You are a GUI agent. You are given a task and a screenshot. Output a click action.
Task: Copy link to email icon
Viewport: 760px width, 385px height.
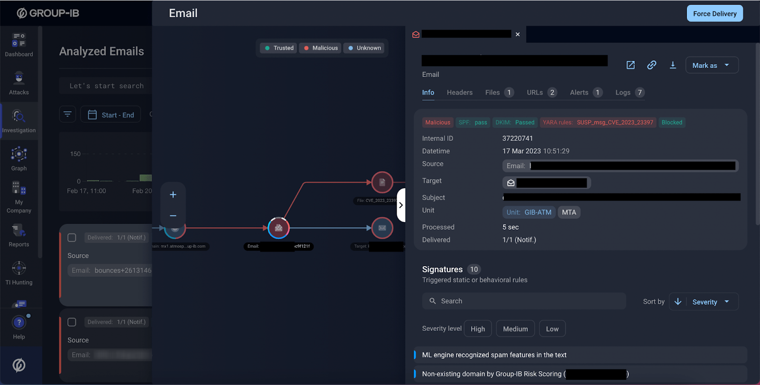point(652,65)
